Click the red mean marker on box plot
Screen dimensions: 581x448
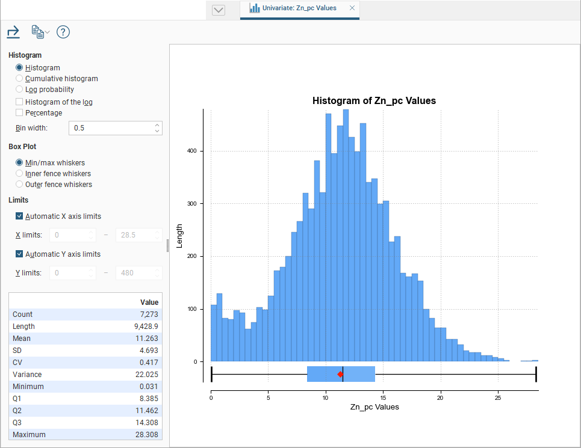coord(340,375)
